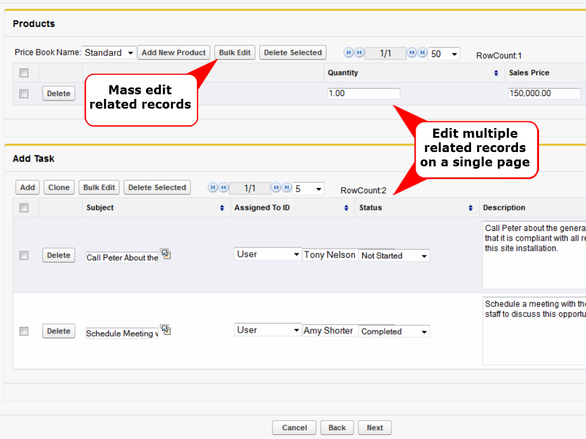Click the Status column header
This screenshot has height=439, width=586.
click(x=371, y=208)
